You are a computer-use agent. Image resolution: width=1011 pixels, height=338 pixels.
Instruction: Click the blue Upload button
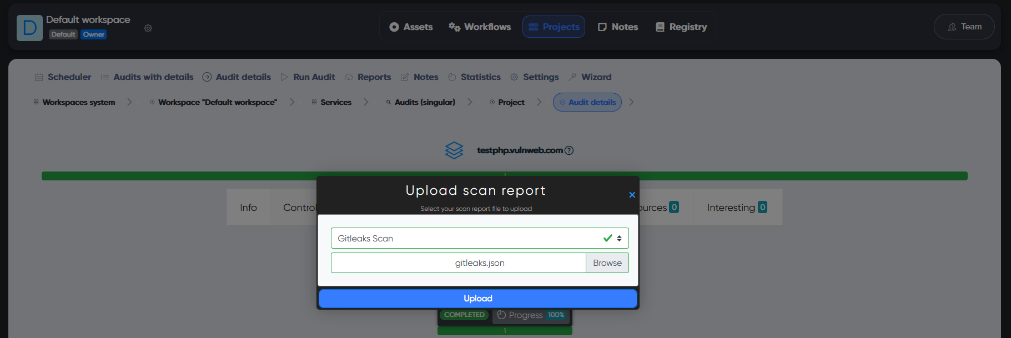coord(477,299)
